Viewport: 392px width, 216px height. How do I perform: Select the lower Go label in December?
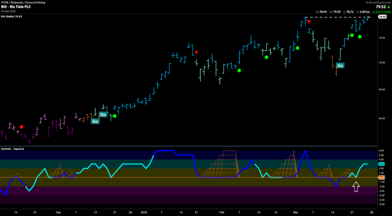click(95, 121)
